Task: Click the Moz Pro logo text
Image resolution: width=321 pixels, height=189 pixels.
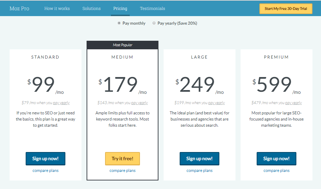Action: pyautogui.click(x=19, y=9)
